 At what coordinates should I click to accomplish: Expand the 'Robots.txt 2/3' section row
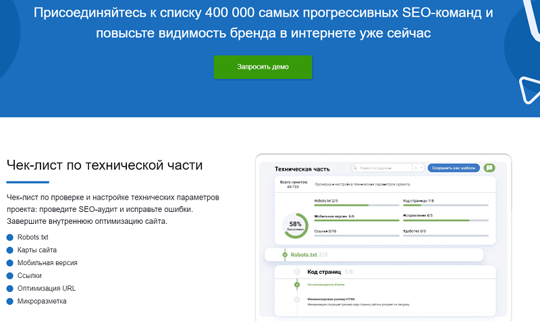(374, 255)
